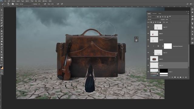Hide Layer 1 bottom layer eye icon

point(148,72)
